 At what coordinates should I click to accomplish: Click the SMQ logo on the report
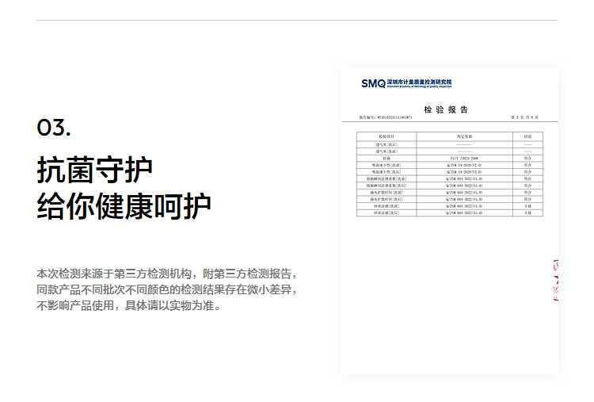(373, 83)
